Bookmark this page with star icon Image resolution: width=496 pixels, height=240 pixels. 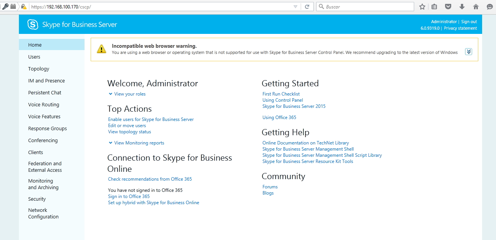422,7
